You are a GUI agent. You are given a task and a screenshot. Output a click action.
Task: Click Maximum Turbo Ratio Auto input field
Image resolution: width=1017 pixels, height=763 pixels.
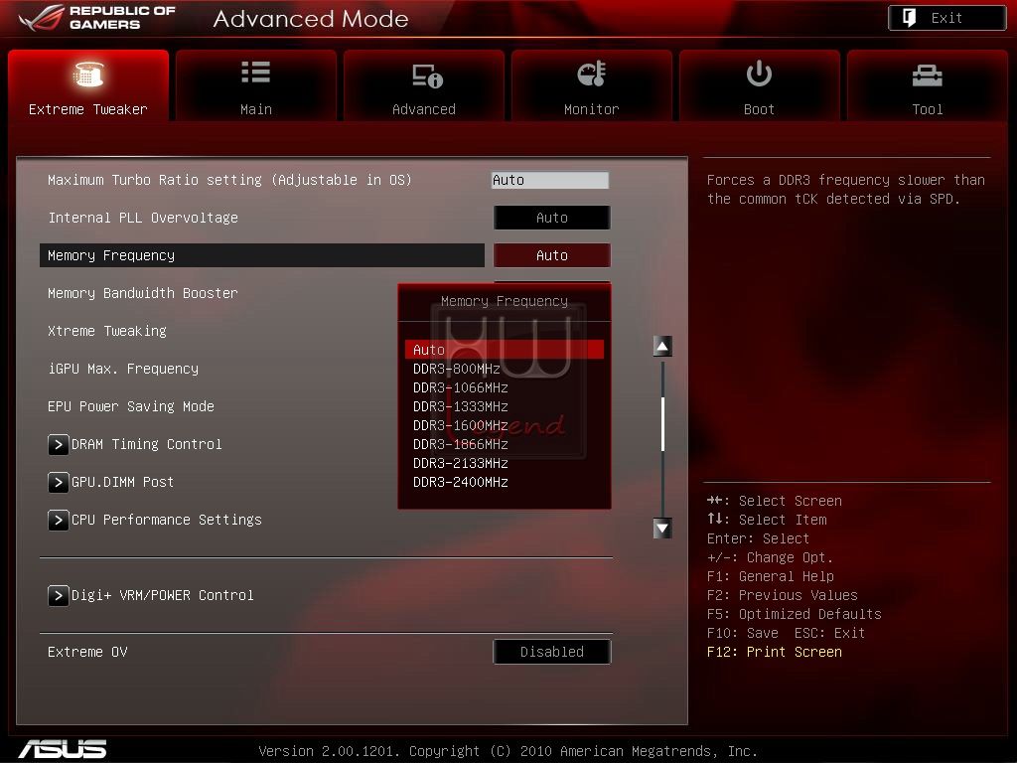tap(550, 181)
